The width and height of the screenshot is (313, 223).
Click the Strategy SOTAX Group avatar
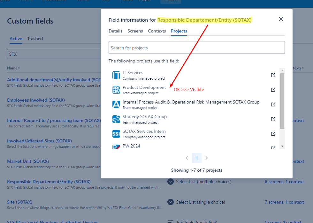(116, 119)
